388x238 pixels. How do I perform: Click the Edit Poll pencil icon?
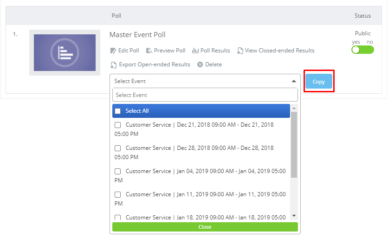pos(113,51)
